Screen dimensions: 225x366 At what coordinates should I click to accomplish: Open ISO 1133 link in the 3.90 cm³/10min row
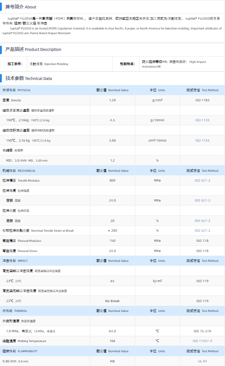click(202, 141)
